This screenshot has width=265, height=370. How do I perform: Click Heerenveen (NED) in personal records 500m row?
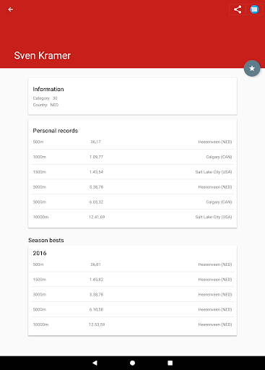pos(215,142)
